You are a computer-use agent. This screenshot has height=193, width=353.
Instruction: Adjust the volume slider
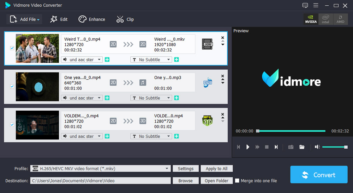(x=335, y=147)
